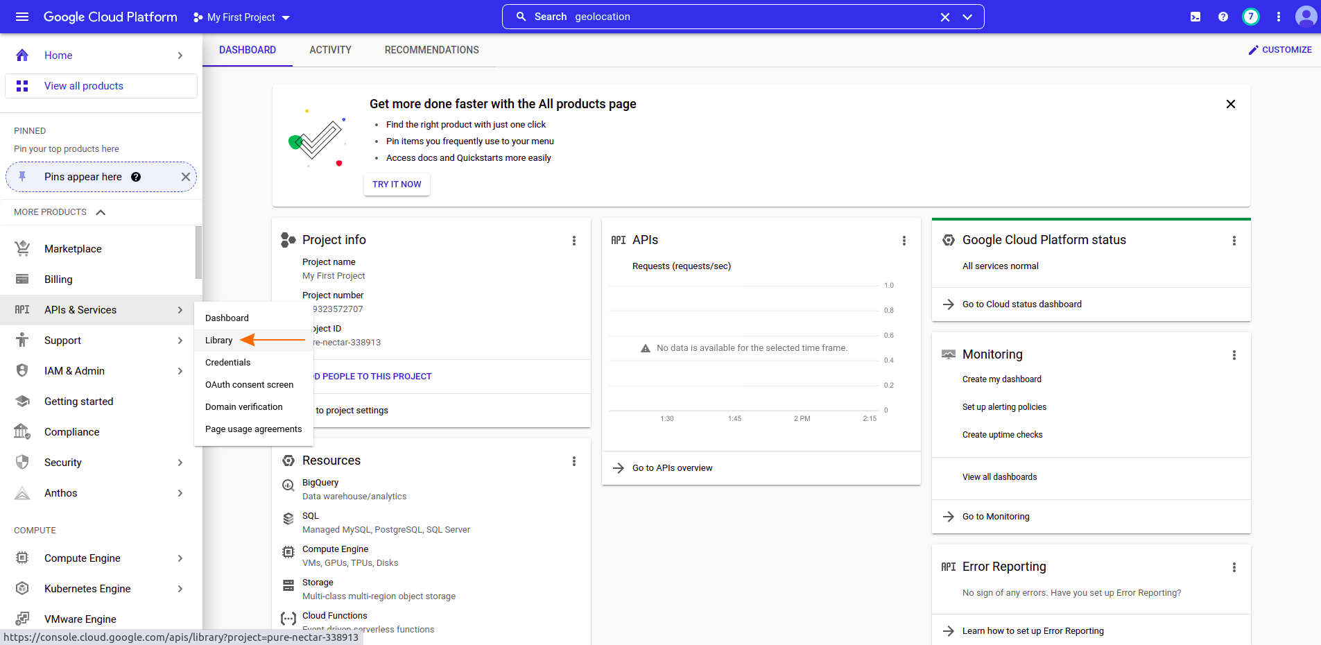Image resolution: width=1321 pixels, height=645 pixels.
Task: Click the sidebar vertical scrollbar
Action: pyautogui.click(x=198, y=252)
